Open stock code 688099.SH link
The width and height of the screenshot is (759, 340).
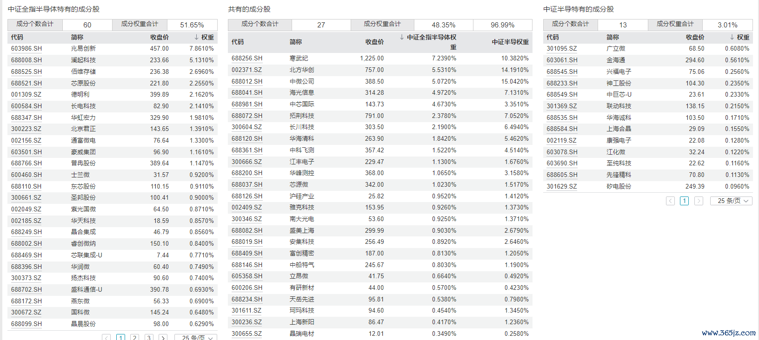coord(27,324)
